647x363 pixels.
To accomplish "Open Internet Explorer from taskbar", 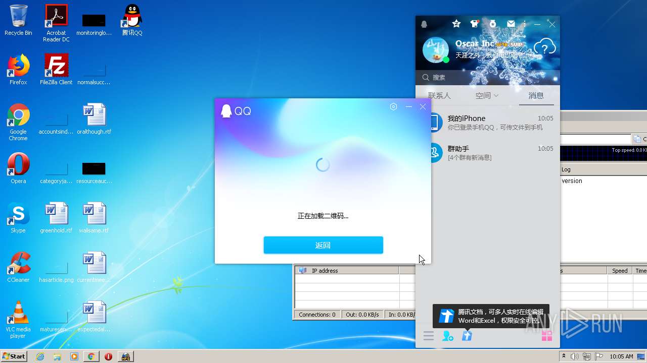I will (x=40, y=356).
